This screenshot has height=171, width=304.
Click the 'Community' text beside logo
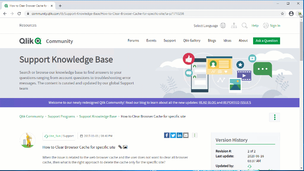[60, 41]
